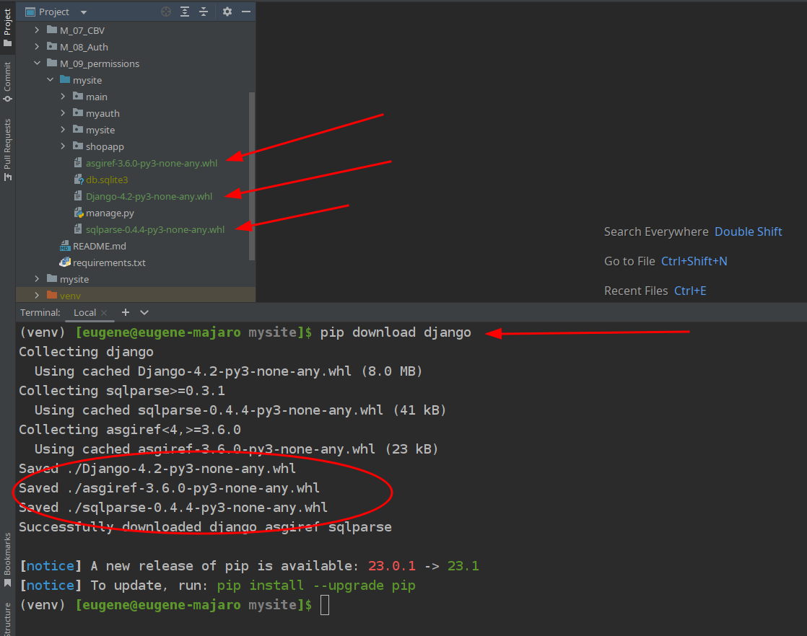807x636 pixels.
Task: Open the Pull Requests tool window tab
Action: 7,149
